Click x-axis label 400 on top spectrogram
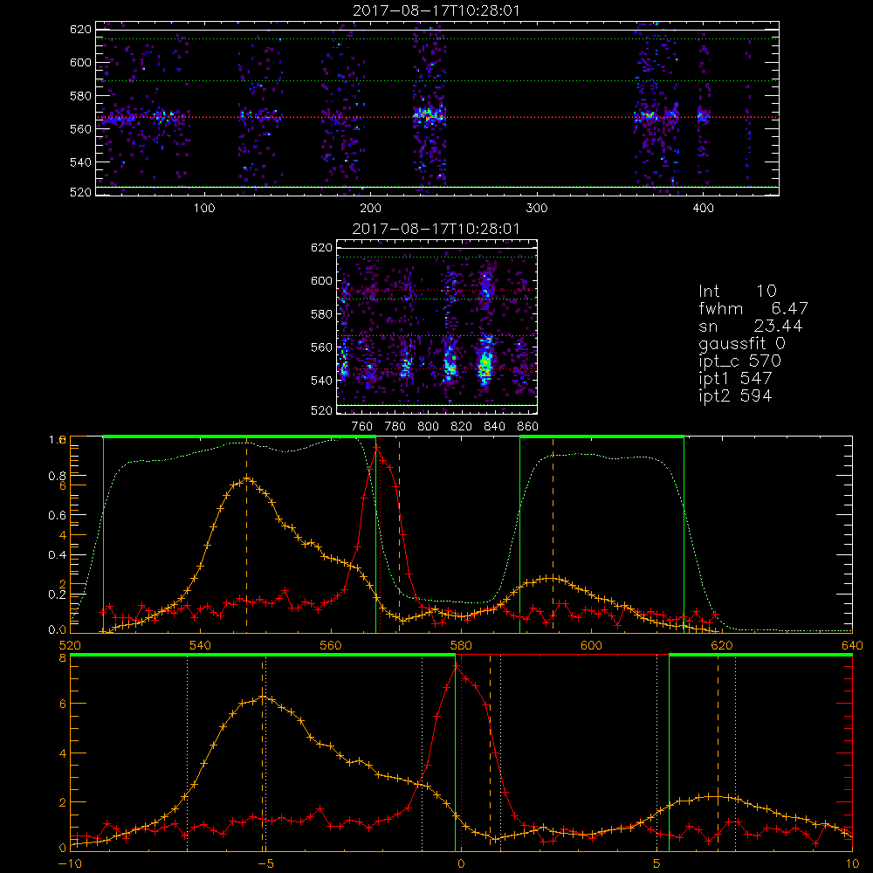Viewport: 873px width, 873px height. coord(703,209)
